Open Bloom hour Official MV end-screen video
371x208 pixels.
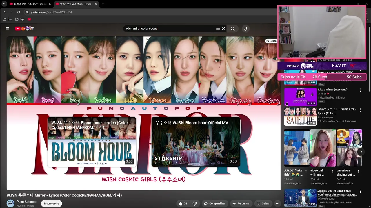click(196, 142)
